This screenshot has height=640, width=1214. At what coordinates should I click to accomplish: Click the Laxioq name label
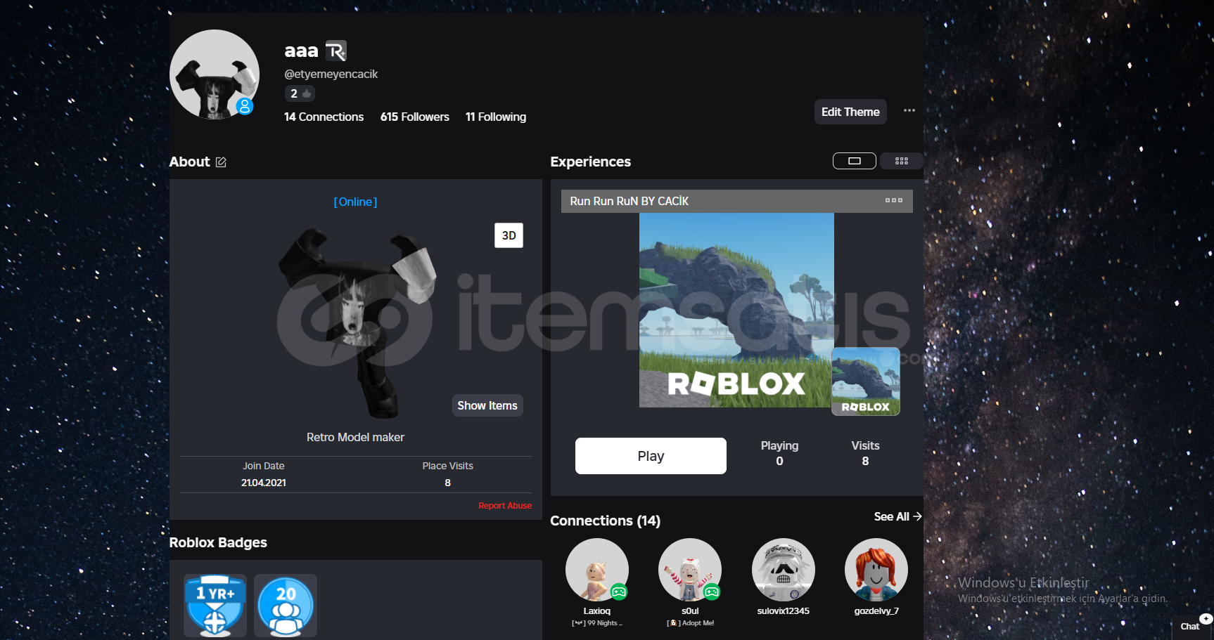(597, 611)
